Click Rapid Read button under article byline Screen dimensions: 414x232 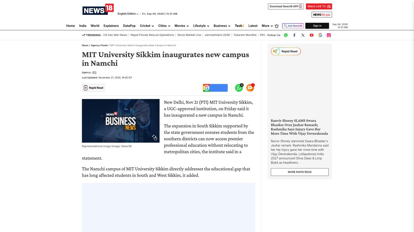pos(93,88)
